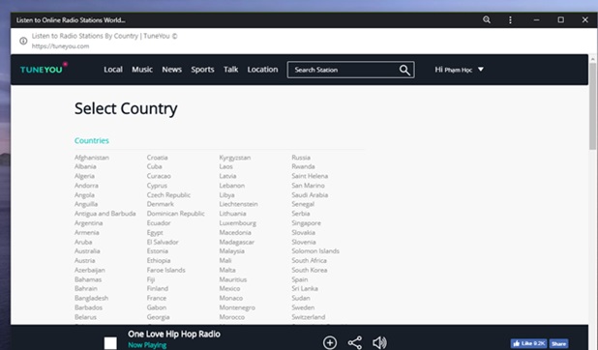The height and width of the screenshot is (350, 598).
Task: Open the Malaysia country link
Action: [232, 251]
